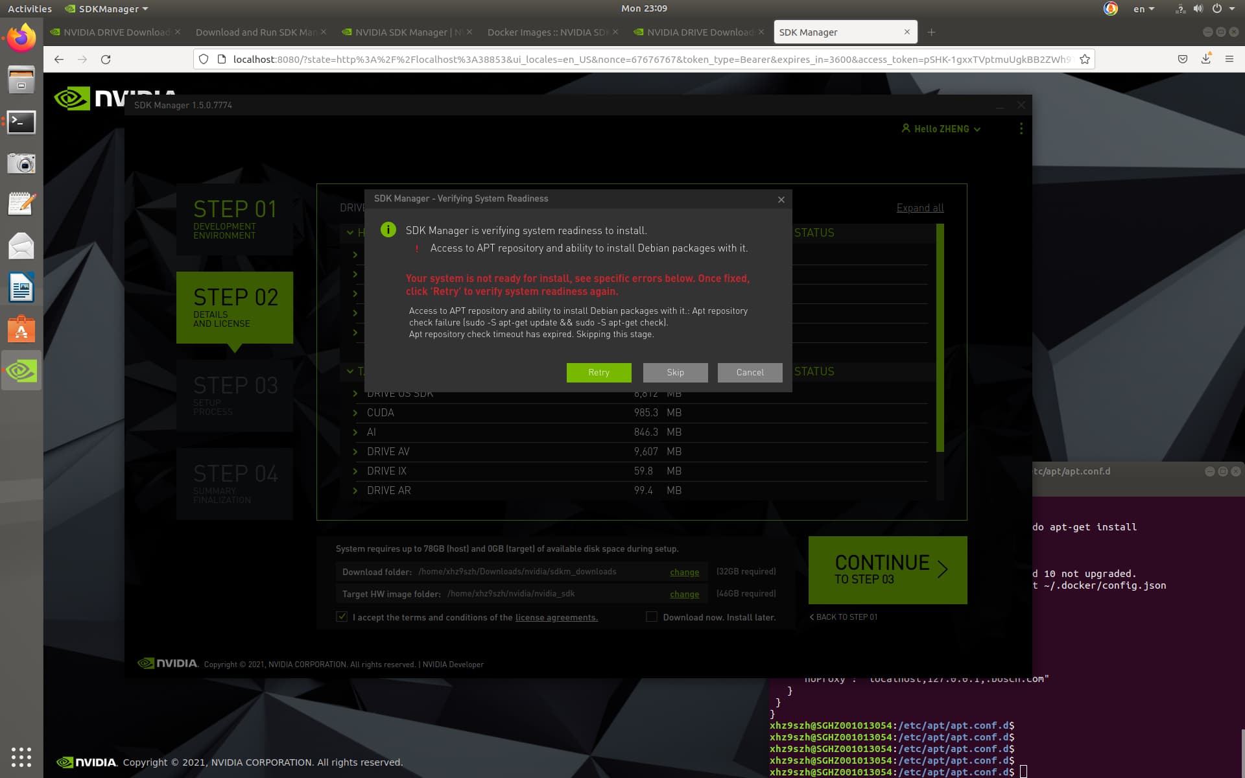Screen dimensions: 1245x778
Task: Open the SDKManager app menu in top bar
Action: coord(108,8)
